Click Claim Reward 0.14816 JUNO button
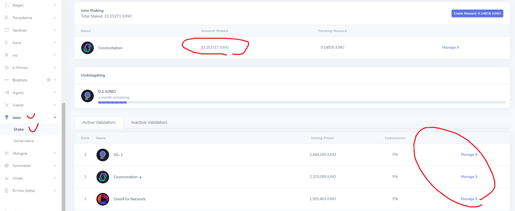The height and width of the screenshot is (211, 515). pos(477,13)
